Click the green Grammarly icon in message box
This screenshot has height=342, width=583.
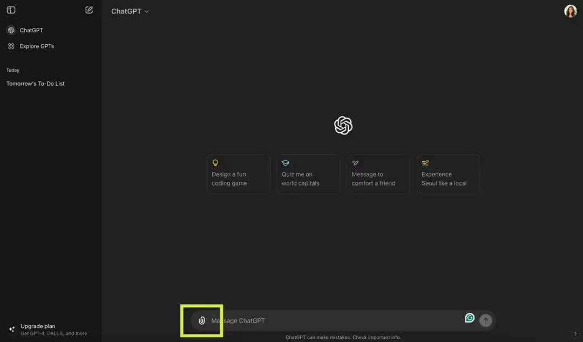click(470, 318)
